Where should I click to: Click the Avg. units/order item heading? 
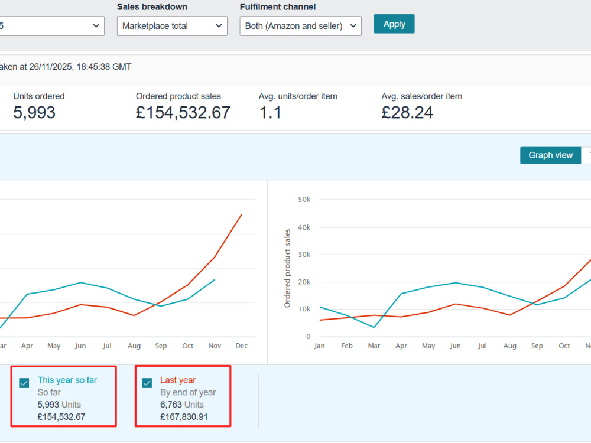coord(298,96)
